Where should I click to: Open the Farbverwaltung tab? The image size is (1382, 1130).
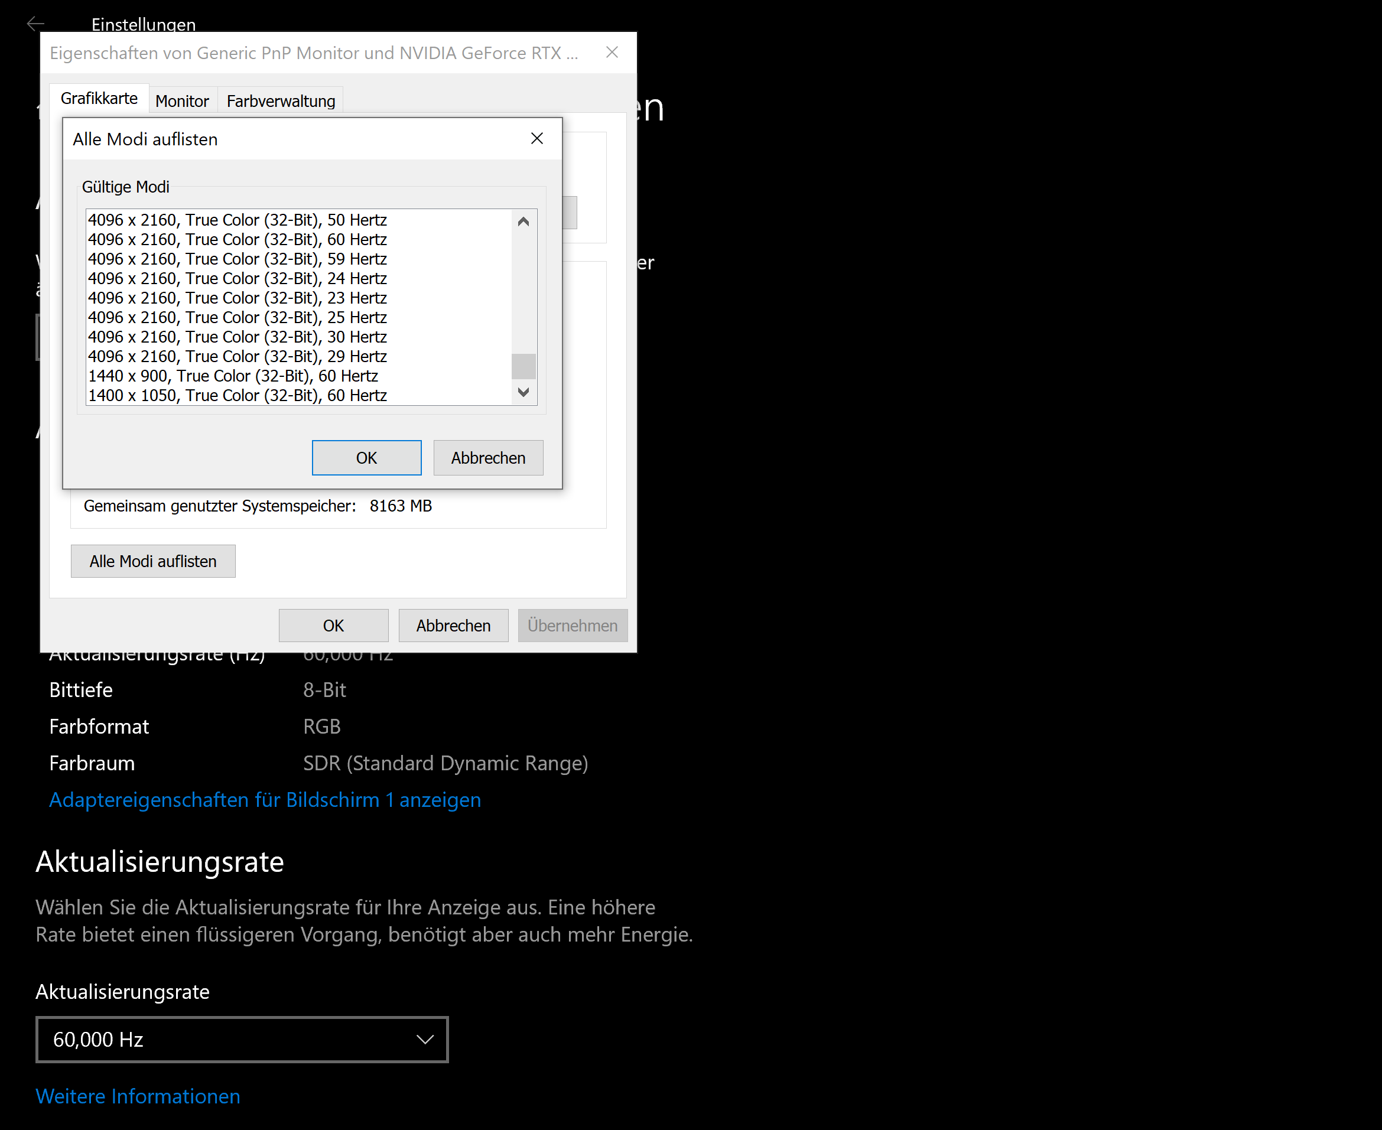pos(281,101)
